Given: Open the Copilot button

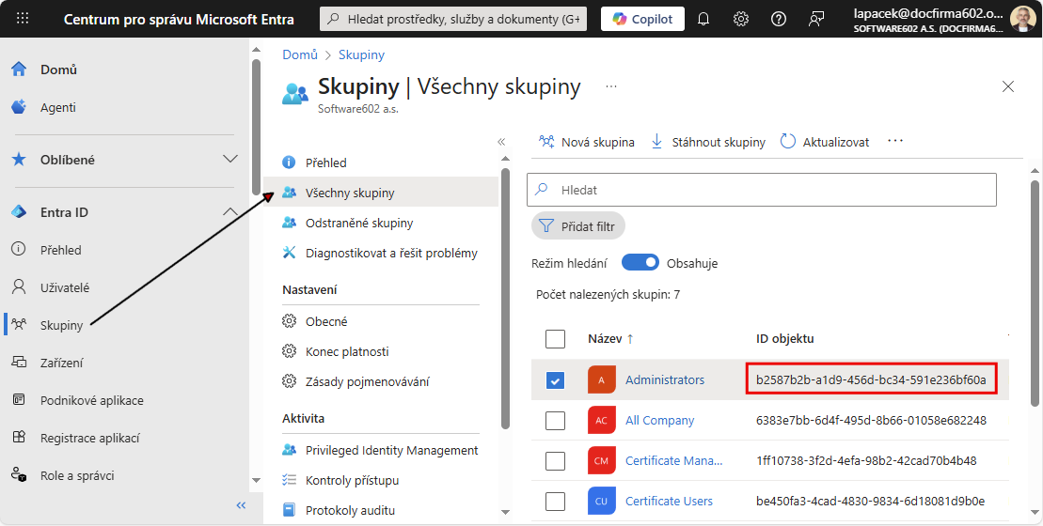Looking at the screenshot, I should (642, 20).
